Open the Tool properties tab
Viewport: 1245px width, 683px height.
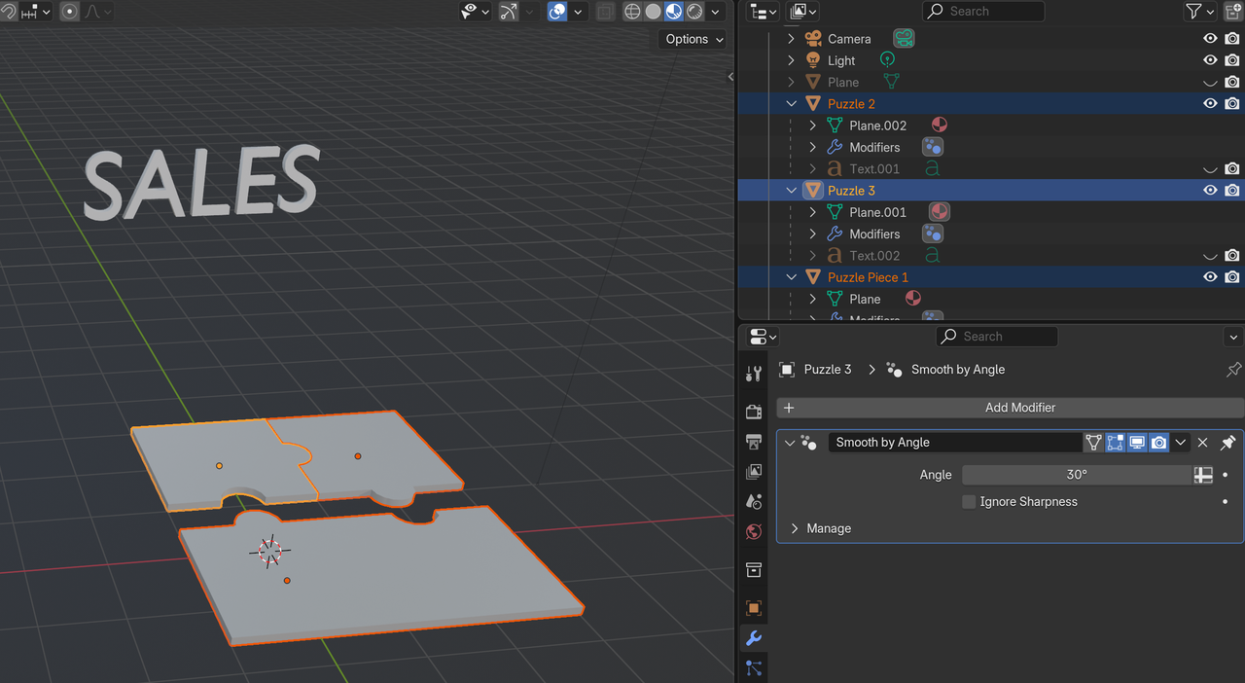754,374
